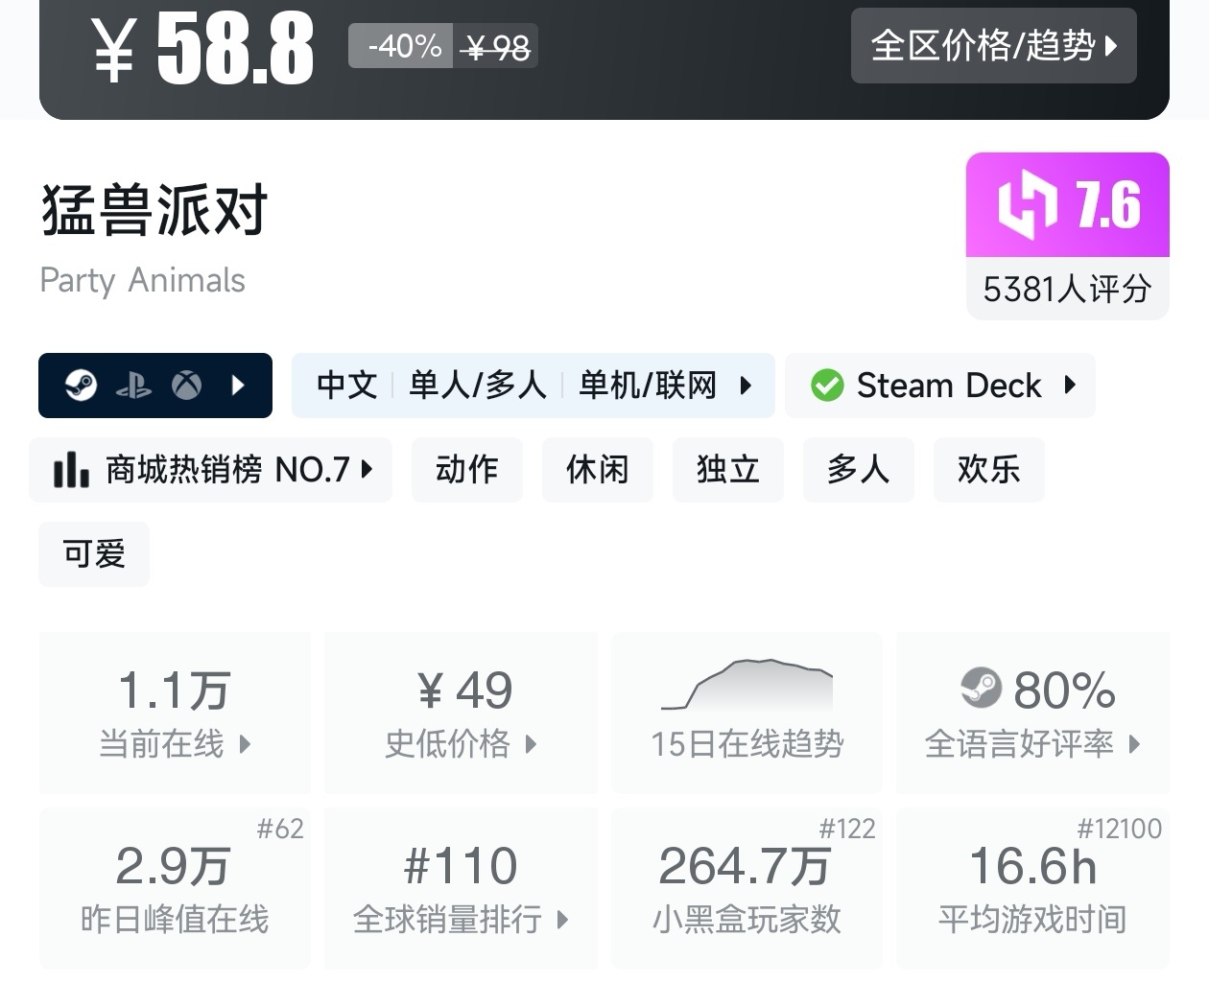The image size is (1209, 983).
Task: Click the green Steam Deck verified checkmark
Action: tap(827, 386)
